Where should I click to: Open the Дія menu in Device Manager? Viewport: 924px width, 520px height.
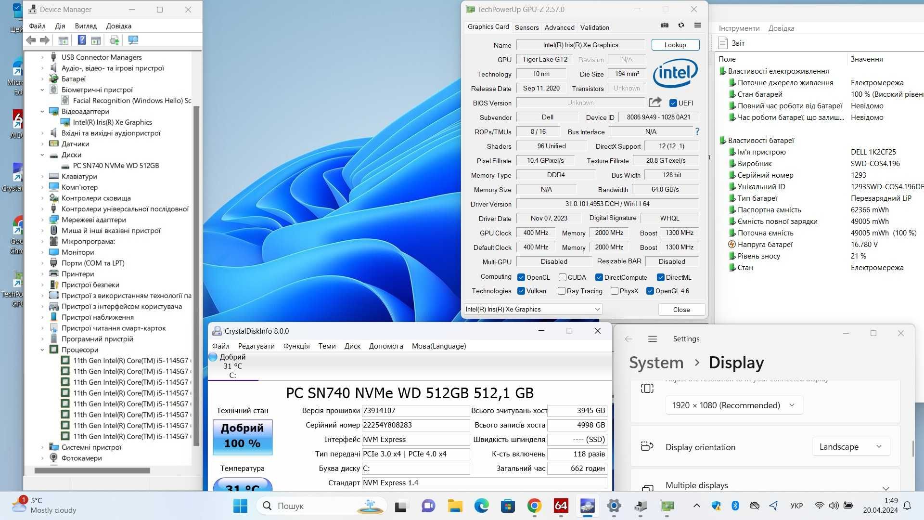pyautogui.click(x=60, y=26)
